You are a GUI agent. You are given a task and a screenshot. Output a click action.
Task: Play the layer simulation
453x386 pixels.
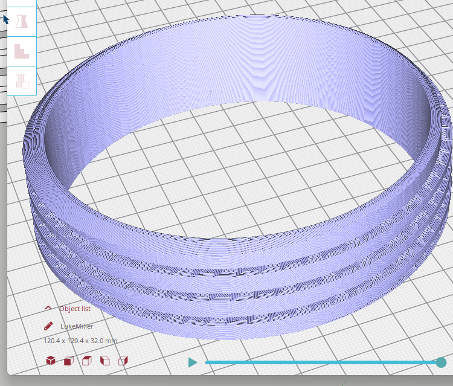pyautogui.click(x=193, y=362)
